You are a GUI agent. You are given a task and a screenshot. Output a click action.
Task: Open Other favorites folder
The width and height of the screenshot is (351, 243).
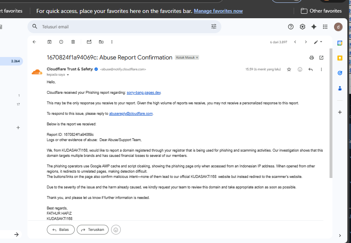[x=321, y=11]
